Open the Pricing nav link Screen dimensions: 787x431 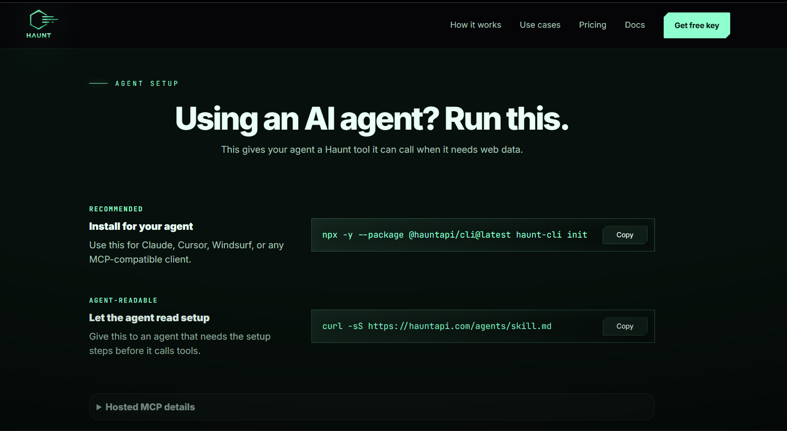(x=593, y=25)
